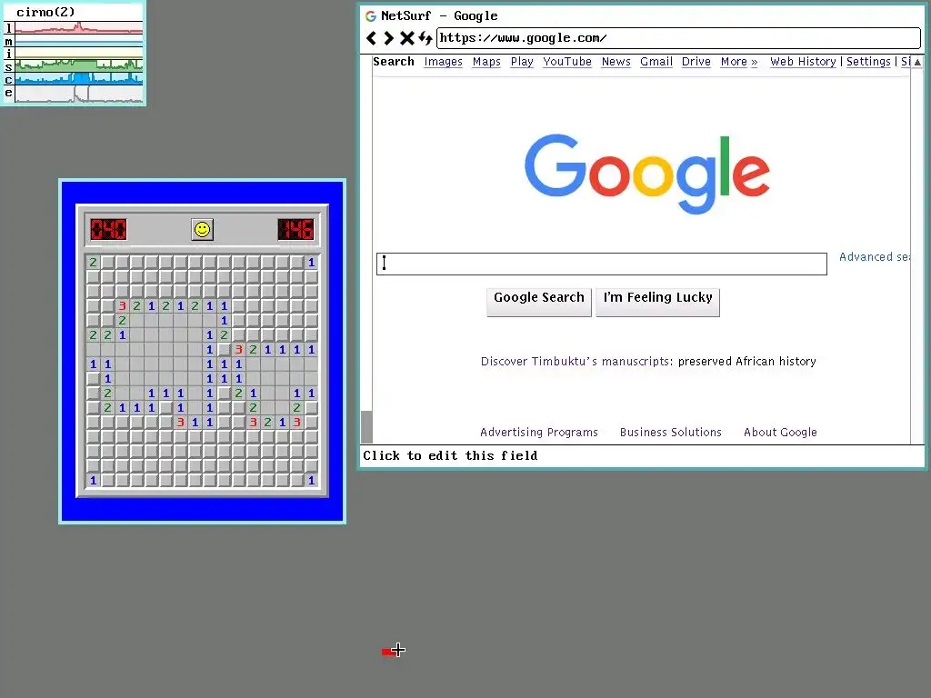931x698 pixels.
Task: Click the bottom-right corner cell showing 1
Action: pos(311,480)
